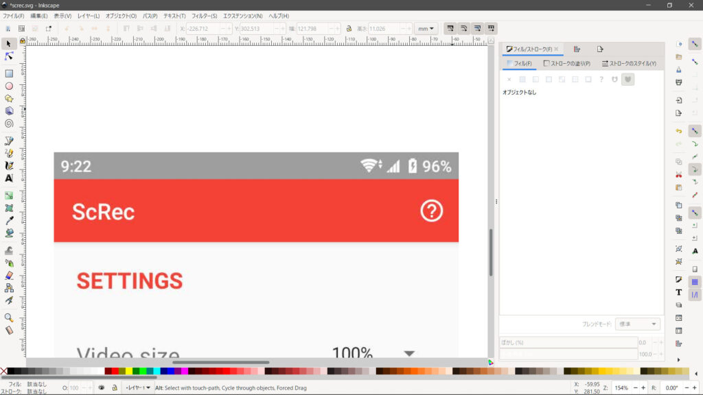Increase rotation with plus button
Viewport: 703px width, 395px height.
[695, 388]
